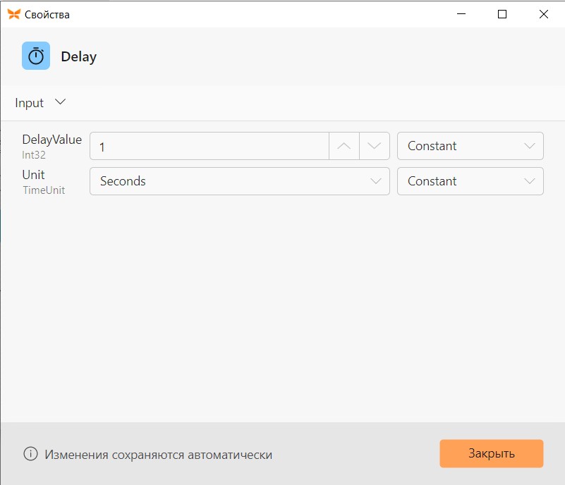This screenshot has width=565, height=485.
Task: Click the orange butterfly app icon
Action: 13,14
